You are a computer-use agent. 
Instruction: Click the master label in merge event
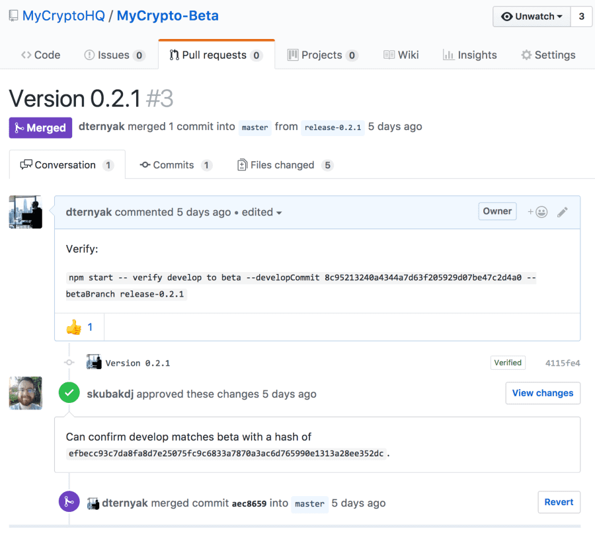click(309, 504)
